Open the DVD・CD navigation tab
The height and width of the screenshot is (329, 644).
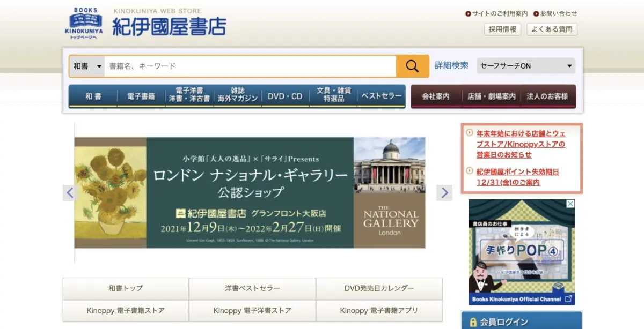click(x=286, y=96)
